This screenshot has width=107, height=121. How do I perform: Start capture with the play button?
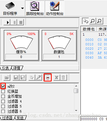tap(7, 22)
